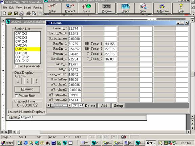Click Word's Previous Page double-arrow button
Screen dimensions: 195x146
pyautogui.click(x=192, y=120)
